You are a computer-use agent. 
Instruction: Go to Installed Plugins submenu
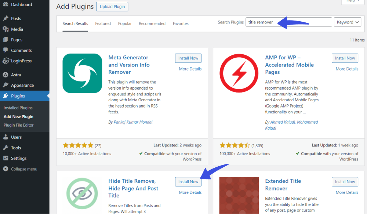[x=18, y=108]
